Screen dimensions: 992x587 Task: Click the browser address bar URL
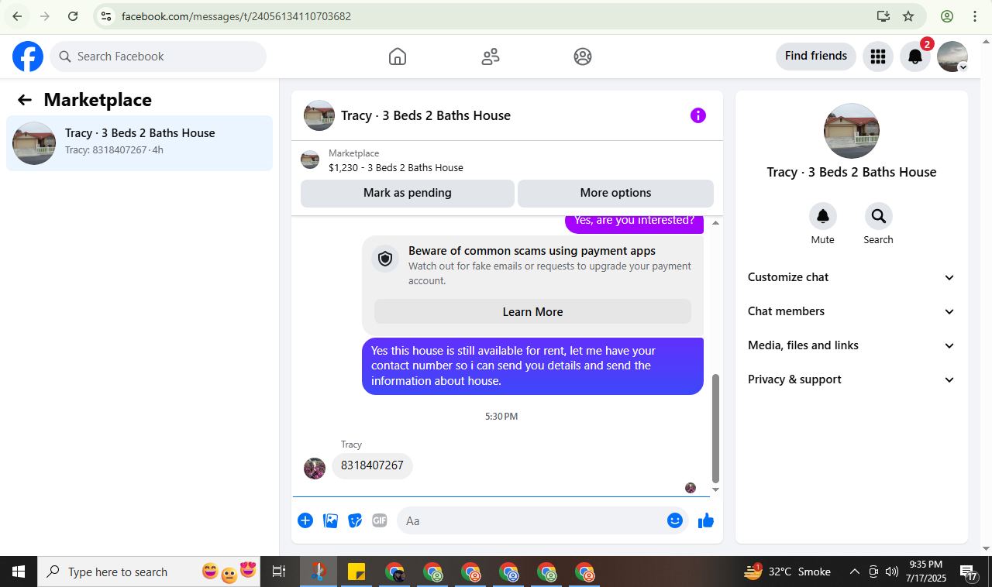[236, 16]
